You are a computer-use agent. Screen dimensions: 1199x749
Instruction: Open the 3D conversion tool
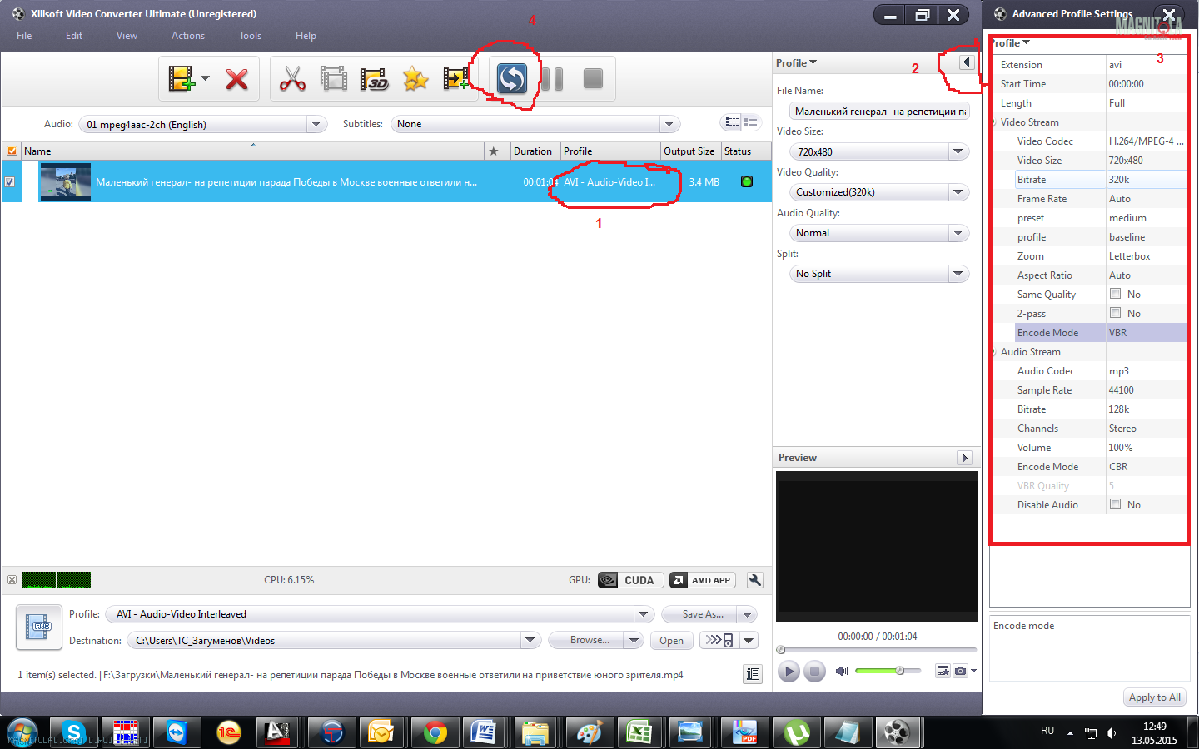[x=375, y=79]
